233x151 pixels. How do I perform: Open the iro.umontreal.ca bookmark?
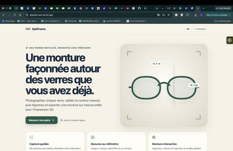[x=137, y=21]
